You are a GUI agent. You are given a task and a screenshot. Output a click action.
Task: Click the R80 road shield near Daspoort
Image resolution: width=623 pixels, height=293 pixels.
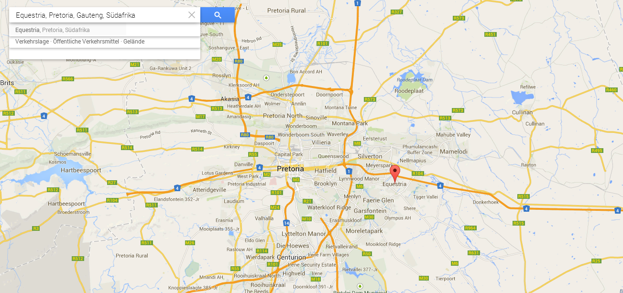tap(269, 138)
